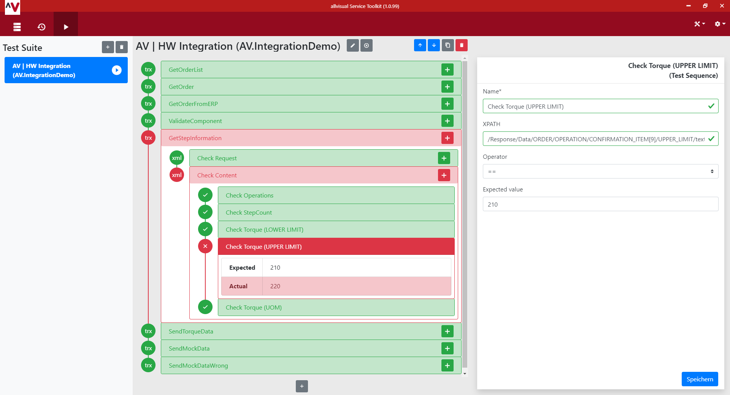730x395 pixels.
Task: Delete the selected step with red trash
Action: pos(462,45)
